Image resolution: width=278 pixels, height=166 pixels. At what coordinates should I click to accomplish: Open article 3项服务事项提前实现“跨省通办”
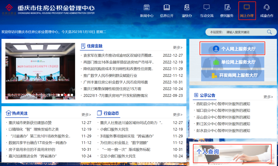[x=127, y=136]
